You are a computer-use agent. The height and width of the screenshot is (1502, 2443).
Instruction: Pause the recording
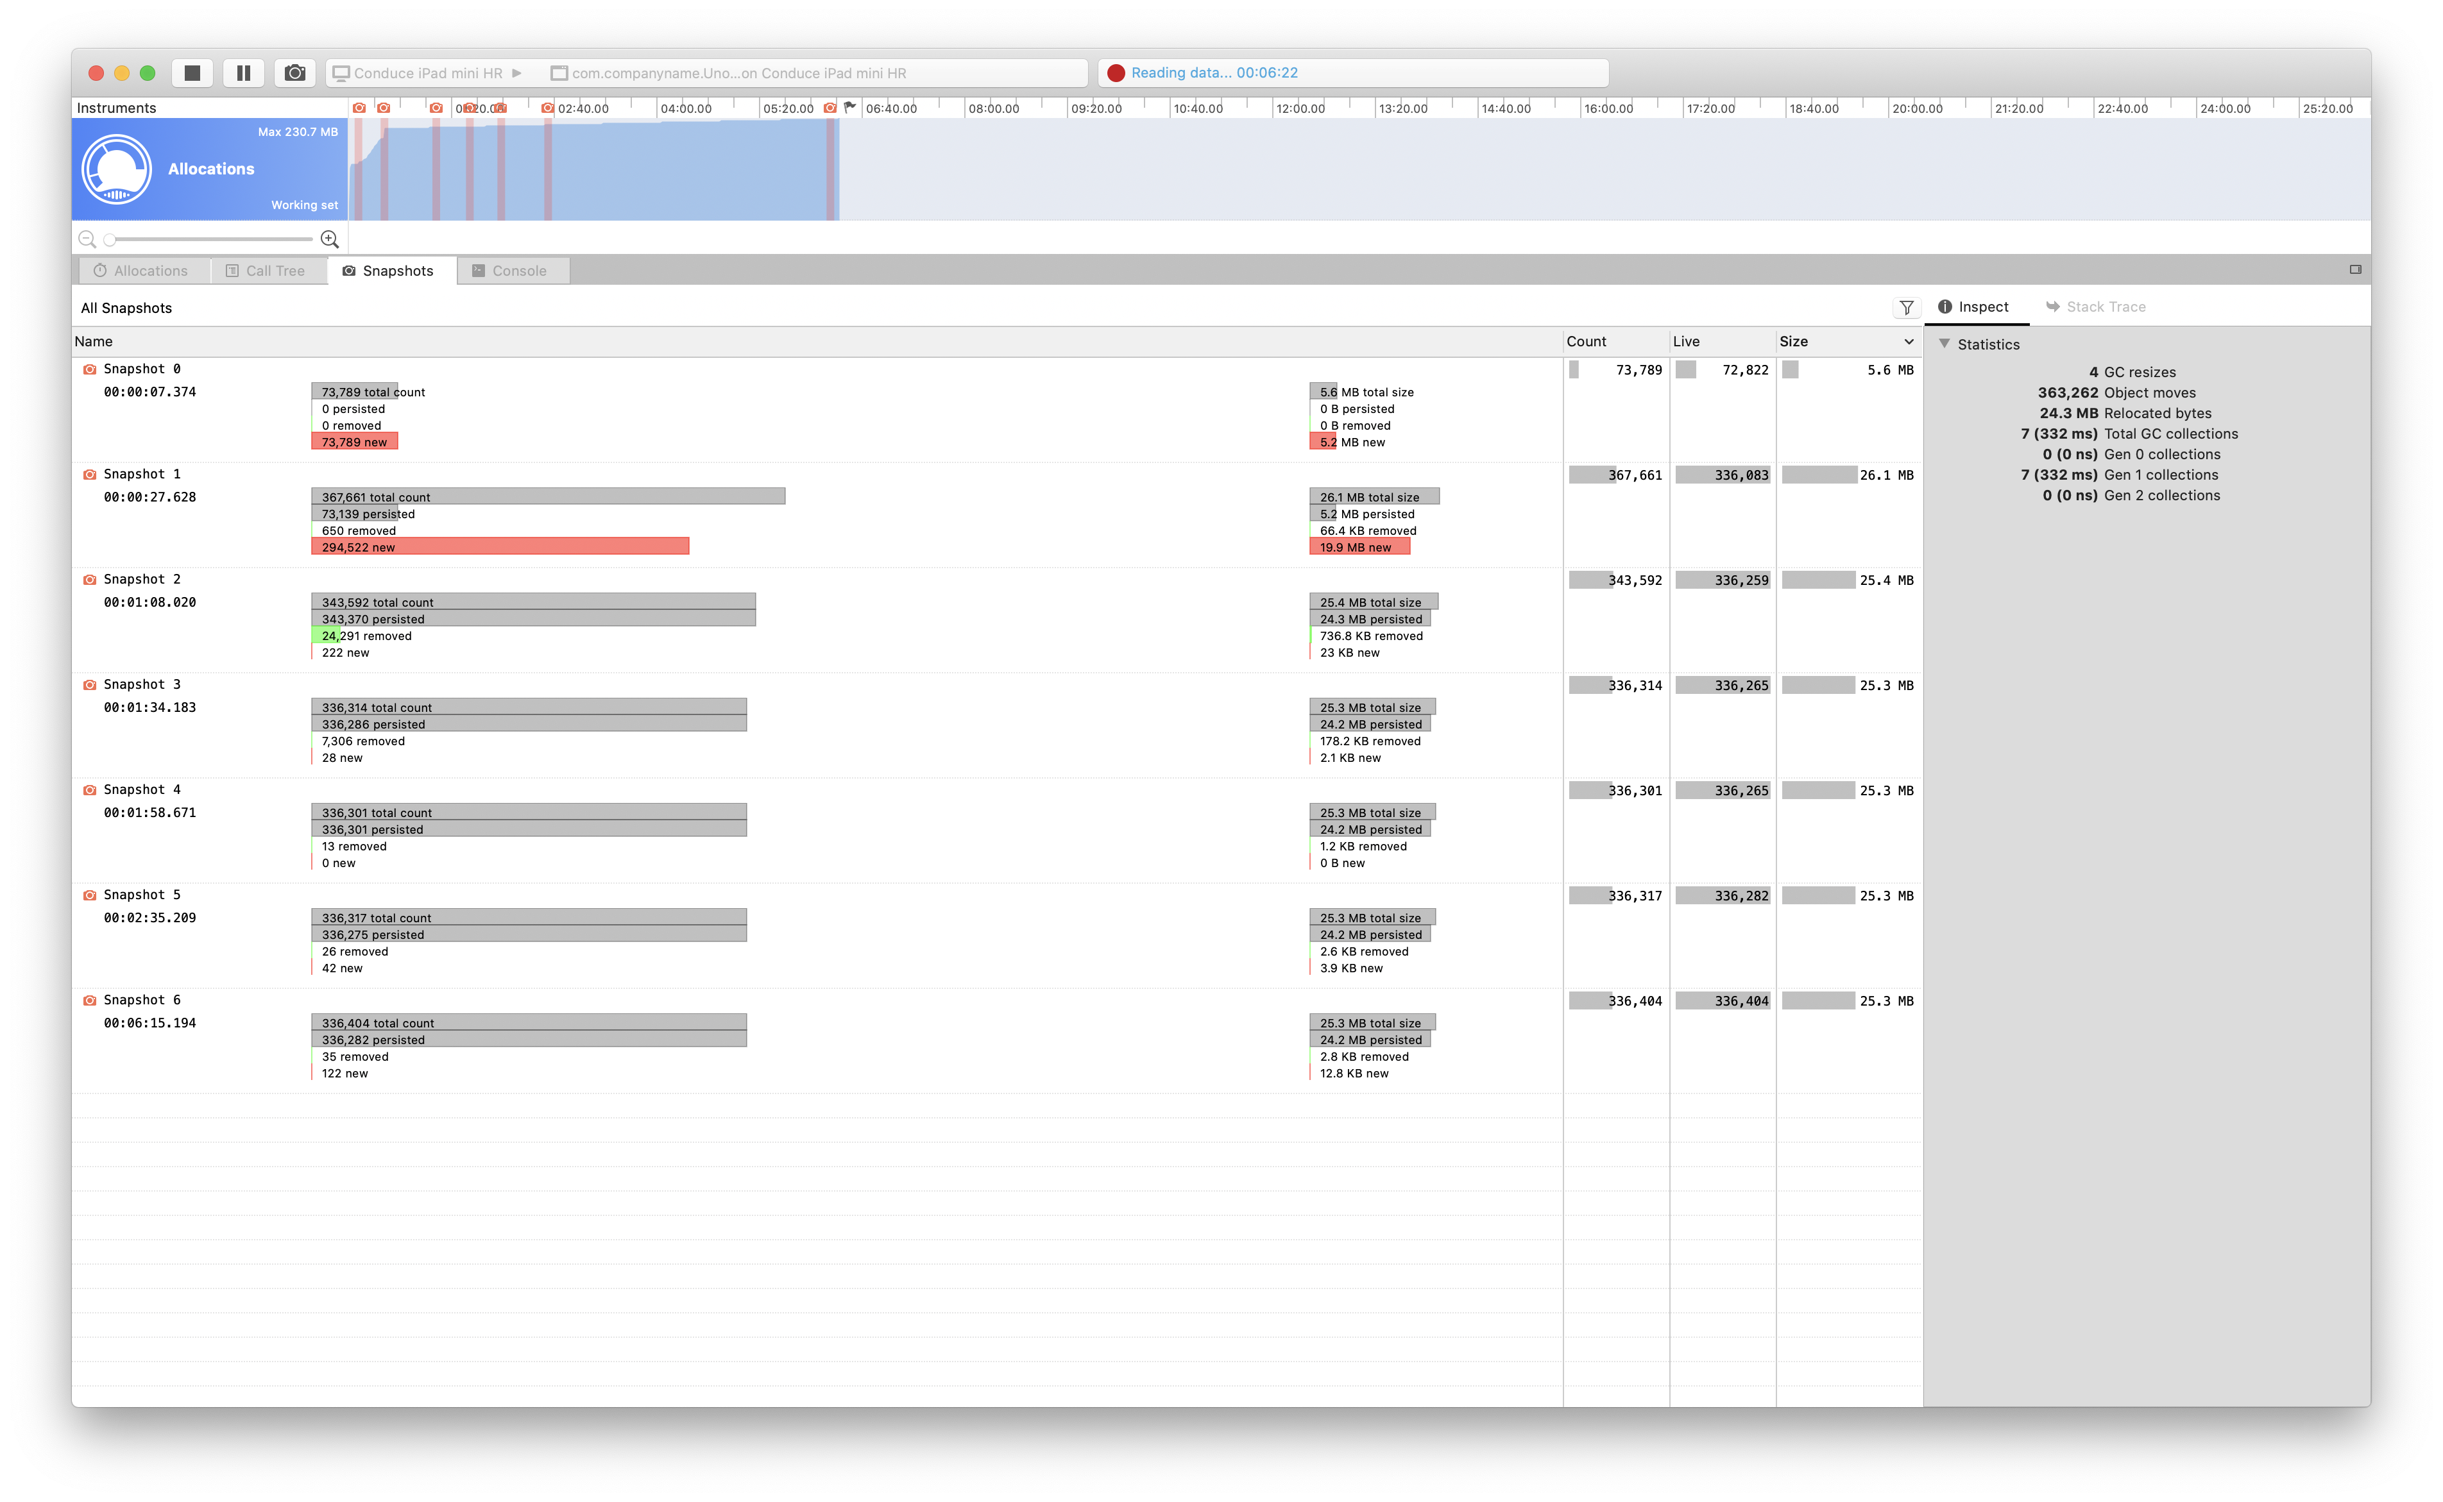coord(243,72)
